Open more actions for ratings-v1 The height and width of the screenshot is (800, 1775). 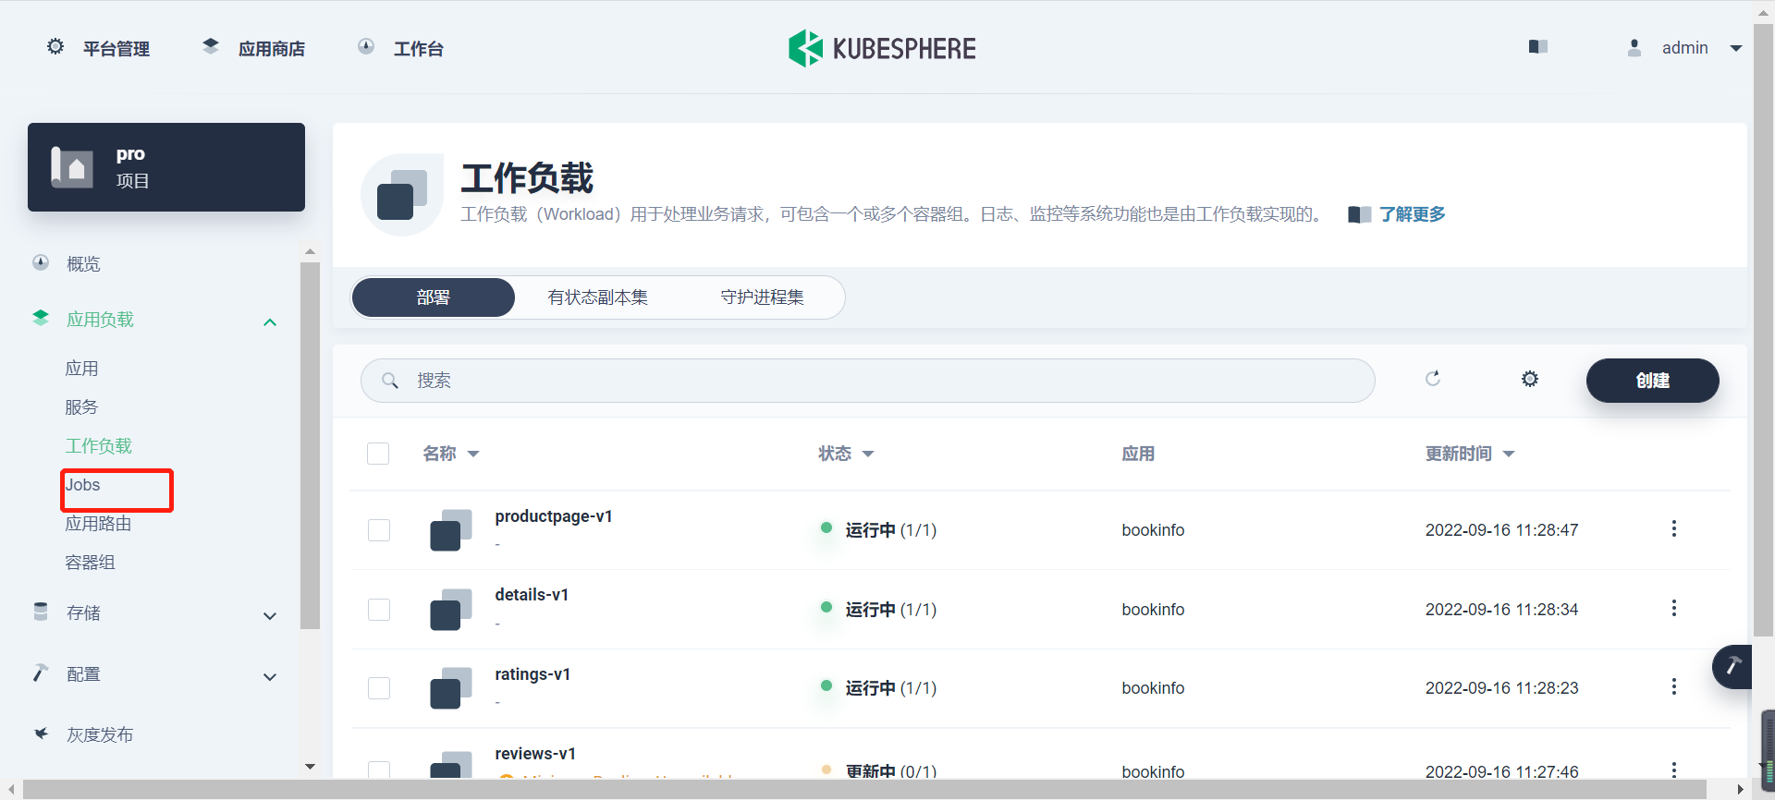pyautogui.click(x=1673, y=686)
